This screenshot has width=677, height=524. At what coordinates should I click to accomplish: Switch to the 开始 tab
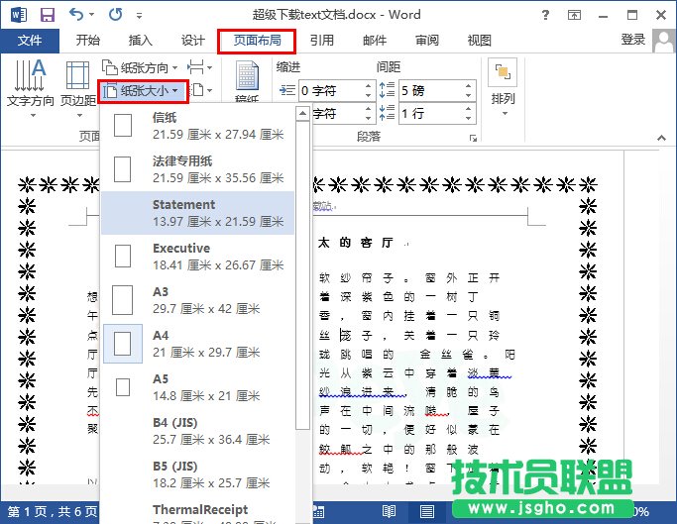(x=87, y=41)
